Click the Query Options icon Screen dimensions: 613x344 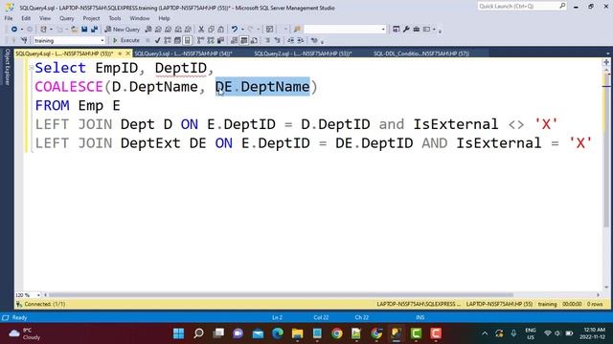[x=177, y=40]
